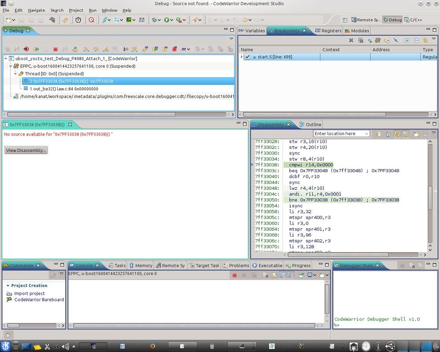Switch to the Variables tab
The image size is (440, 352).
(x=252, y=30)
